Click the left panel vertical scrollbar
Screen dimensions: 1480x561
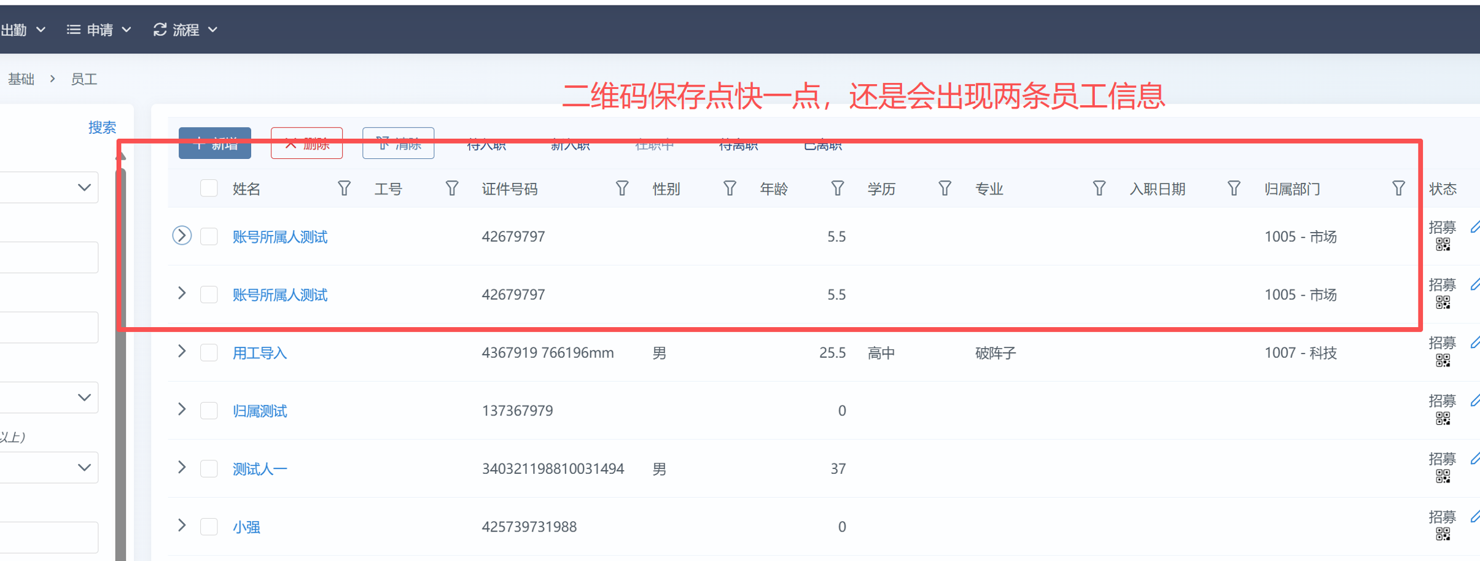point(120,368)
